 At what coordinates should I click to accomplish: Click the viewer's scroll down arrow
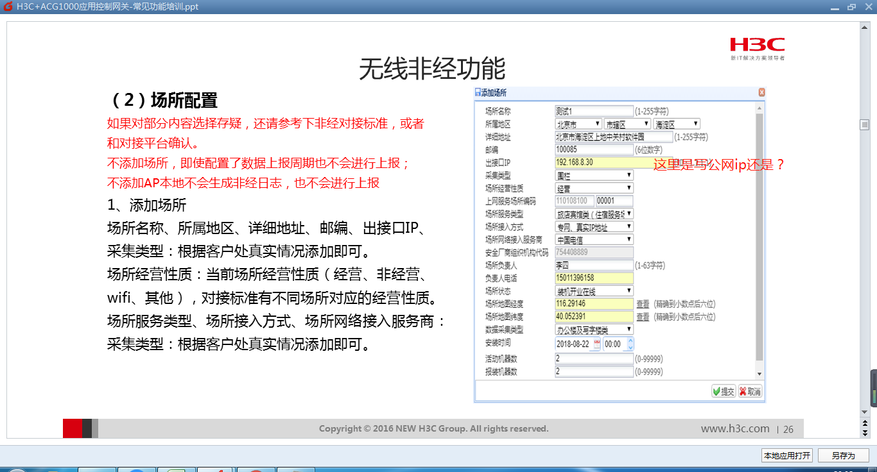[864, 411]
